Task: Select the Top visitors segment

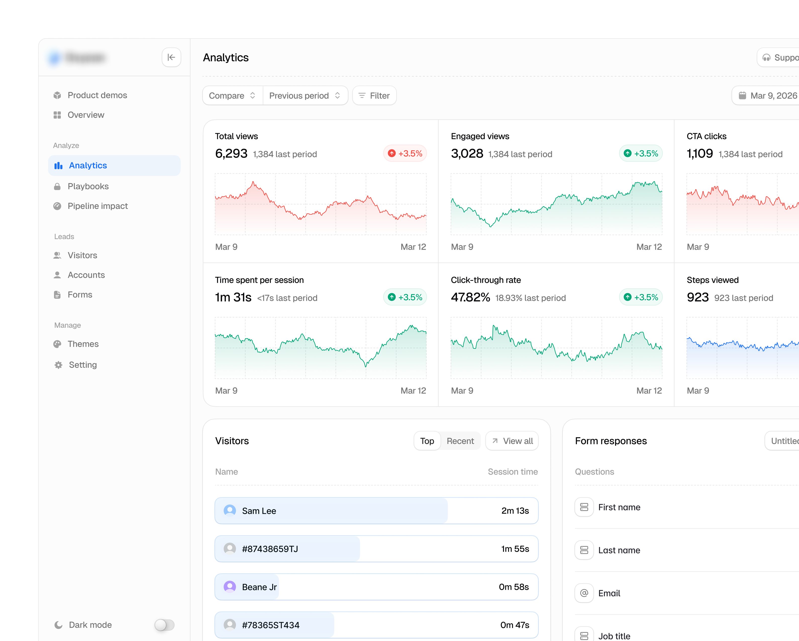Action: (427, 441)
